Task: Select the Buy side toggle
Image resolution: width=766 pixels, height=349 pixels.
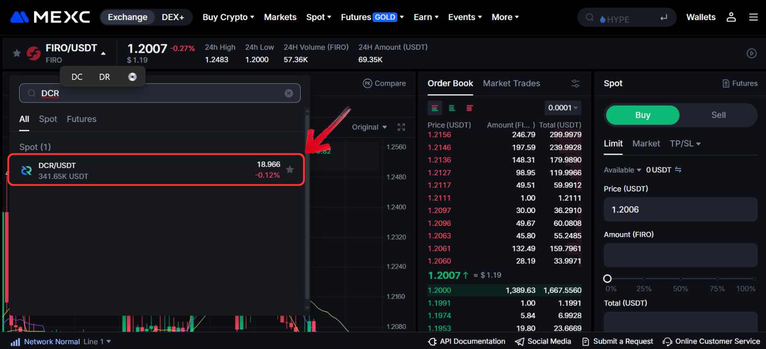Action: [x=642, y=115]
